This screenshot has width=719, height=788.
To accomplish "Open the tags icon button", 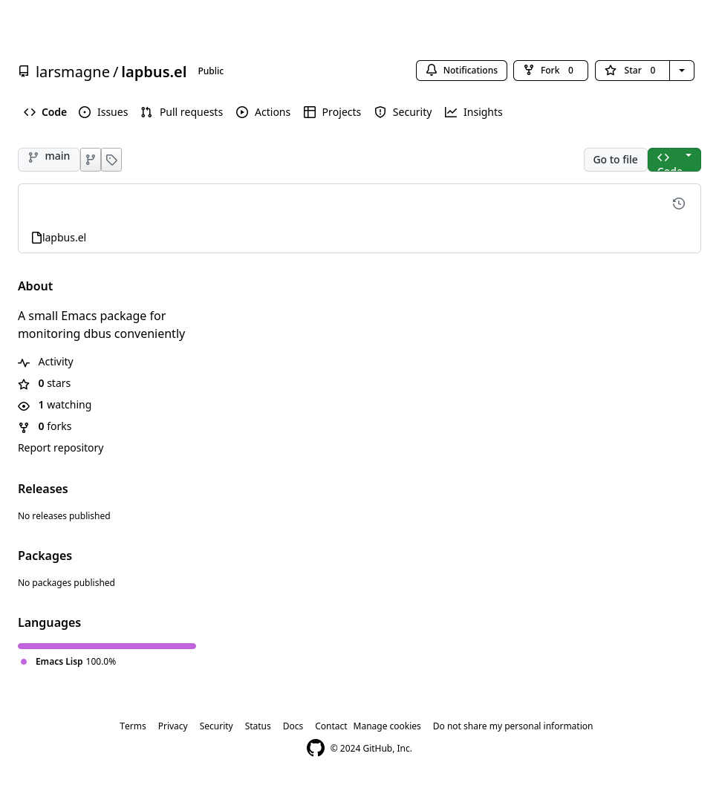I will tap(111, 160).
